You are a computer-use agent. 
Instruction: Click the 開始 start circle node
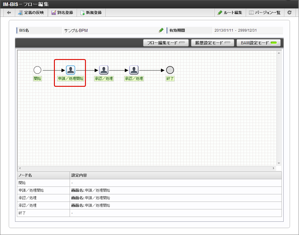pyautogui.click(x=37, y=70)
